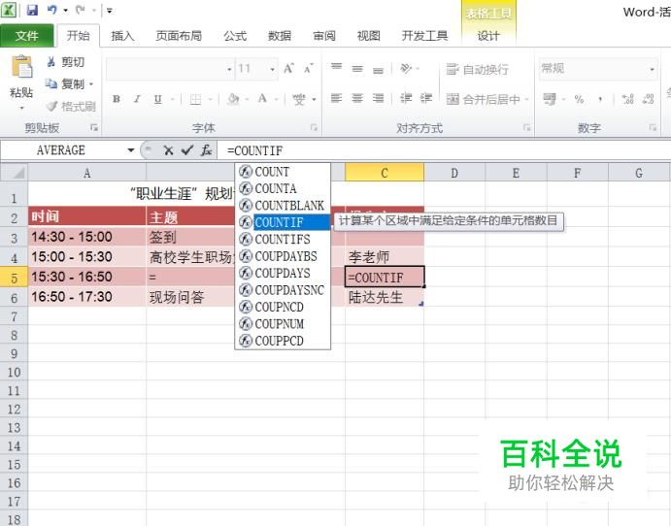Click the phonetic guide 文 icon

click(x=299, y=99)
